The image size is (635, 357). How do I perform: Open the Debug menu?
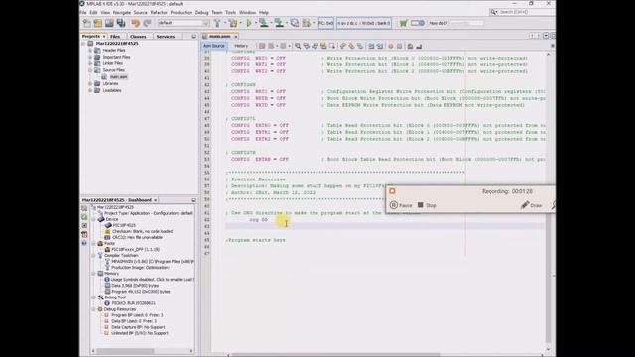pyautogui.click(x=201, y=13)
